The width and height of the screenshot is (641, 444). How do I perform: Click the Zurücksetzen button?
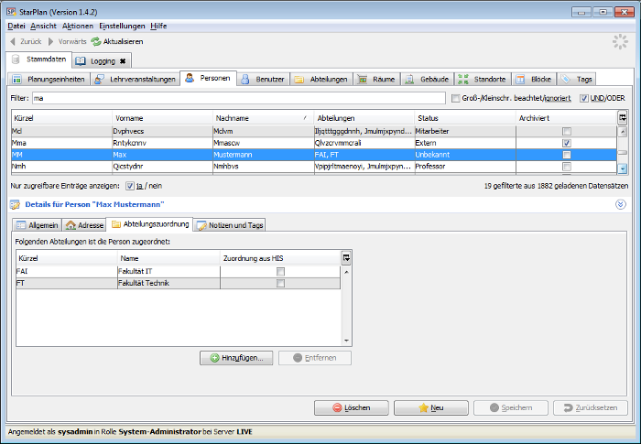(591, 407)
